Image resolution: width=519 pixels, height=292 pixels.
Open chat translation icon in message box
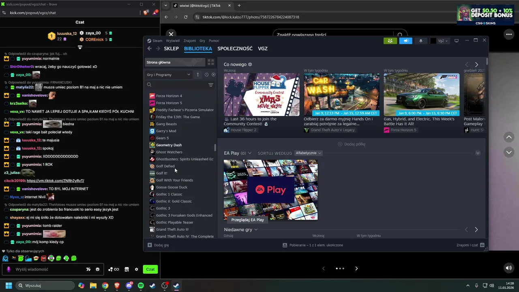pos(88,269)
